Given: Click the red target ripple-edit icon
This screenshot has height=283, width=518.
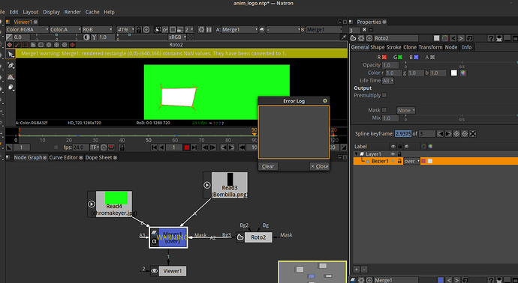Looking at the screenshot, I should click(x=72, y=44).
